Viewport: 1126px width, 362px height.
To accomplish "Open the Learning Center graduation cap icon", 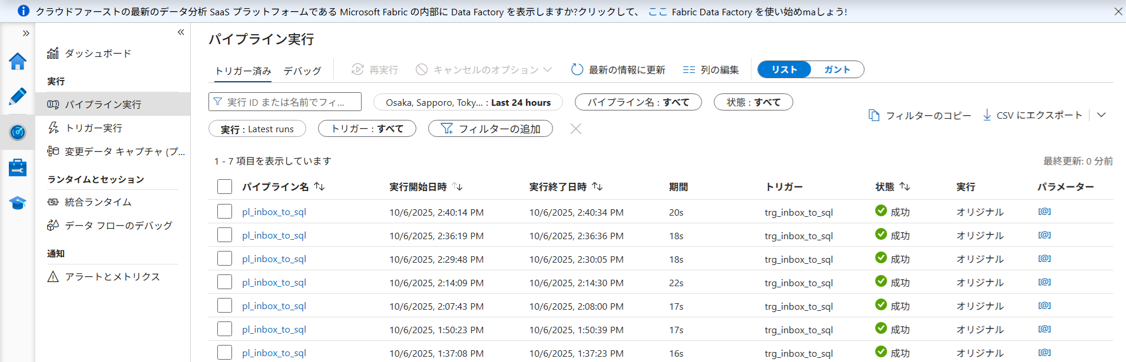I will [18, 203].
